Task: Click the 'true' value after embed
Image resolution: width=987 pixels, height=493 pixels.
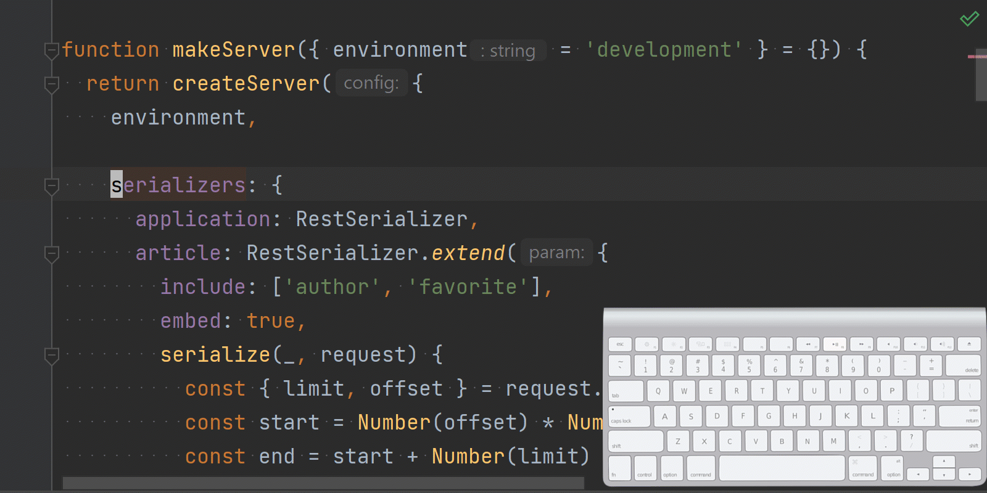Action: 271,321
